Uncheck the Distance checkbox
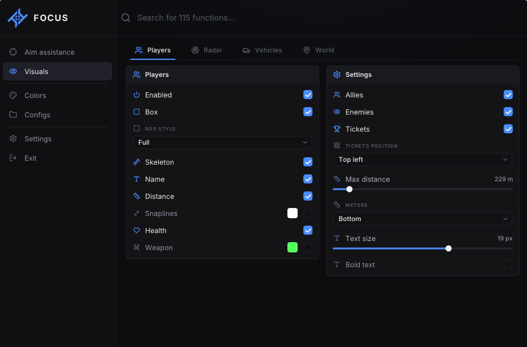Image resolution: width=527 pixels, height=347 pixels. pyautogui.click(x=308, y=196)
